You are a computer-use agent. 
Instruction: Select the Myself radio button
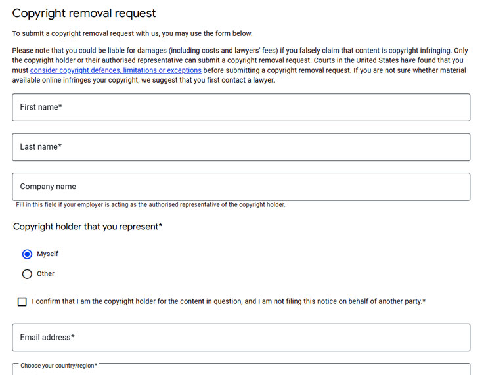tap(27, 254)
